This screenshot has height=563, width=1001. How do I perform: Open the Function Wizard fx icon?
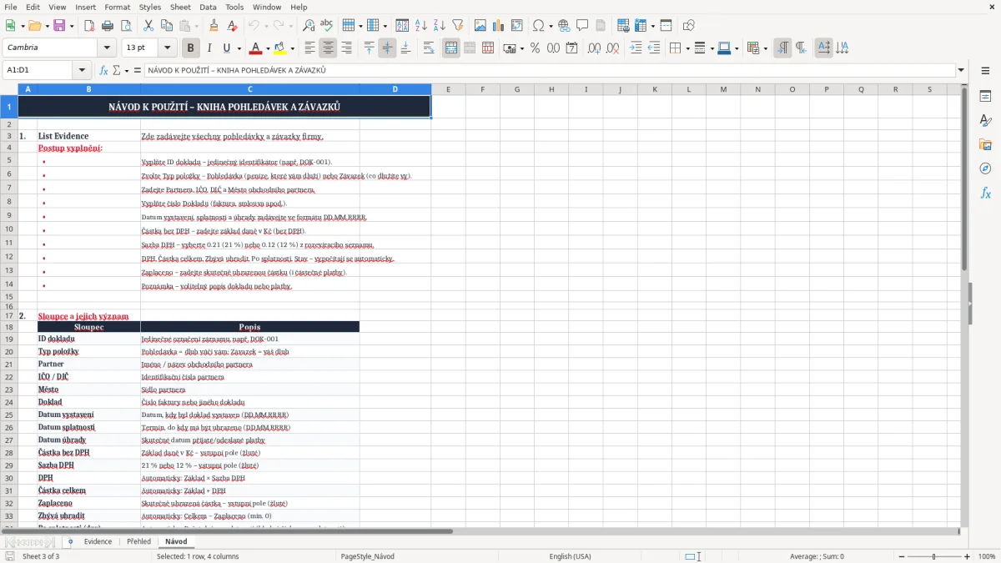[x=103, y=70]
